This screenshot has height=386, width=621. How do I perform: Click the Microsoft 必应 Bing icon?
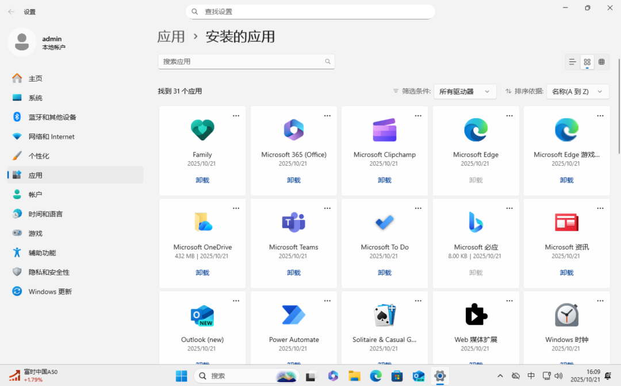[x=476, y=222]
